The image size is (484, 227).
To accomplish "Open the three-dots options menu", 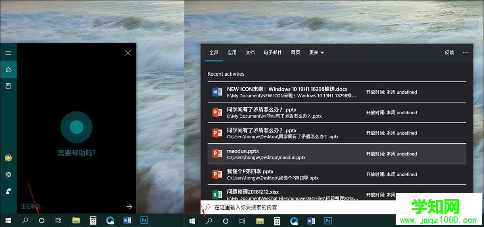I will click(x=466, y=52).
